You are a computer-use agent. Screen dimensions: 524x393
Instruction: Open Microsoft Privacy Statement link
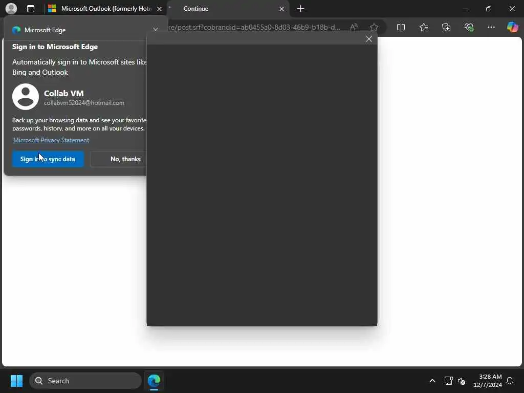tap(51, 140)
